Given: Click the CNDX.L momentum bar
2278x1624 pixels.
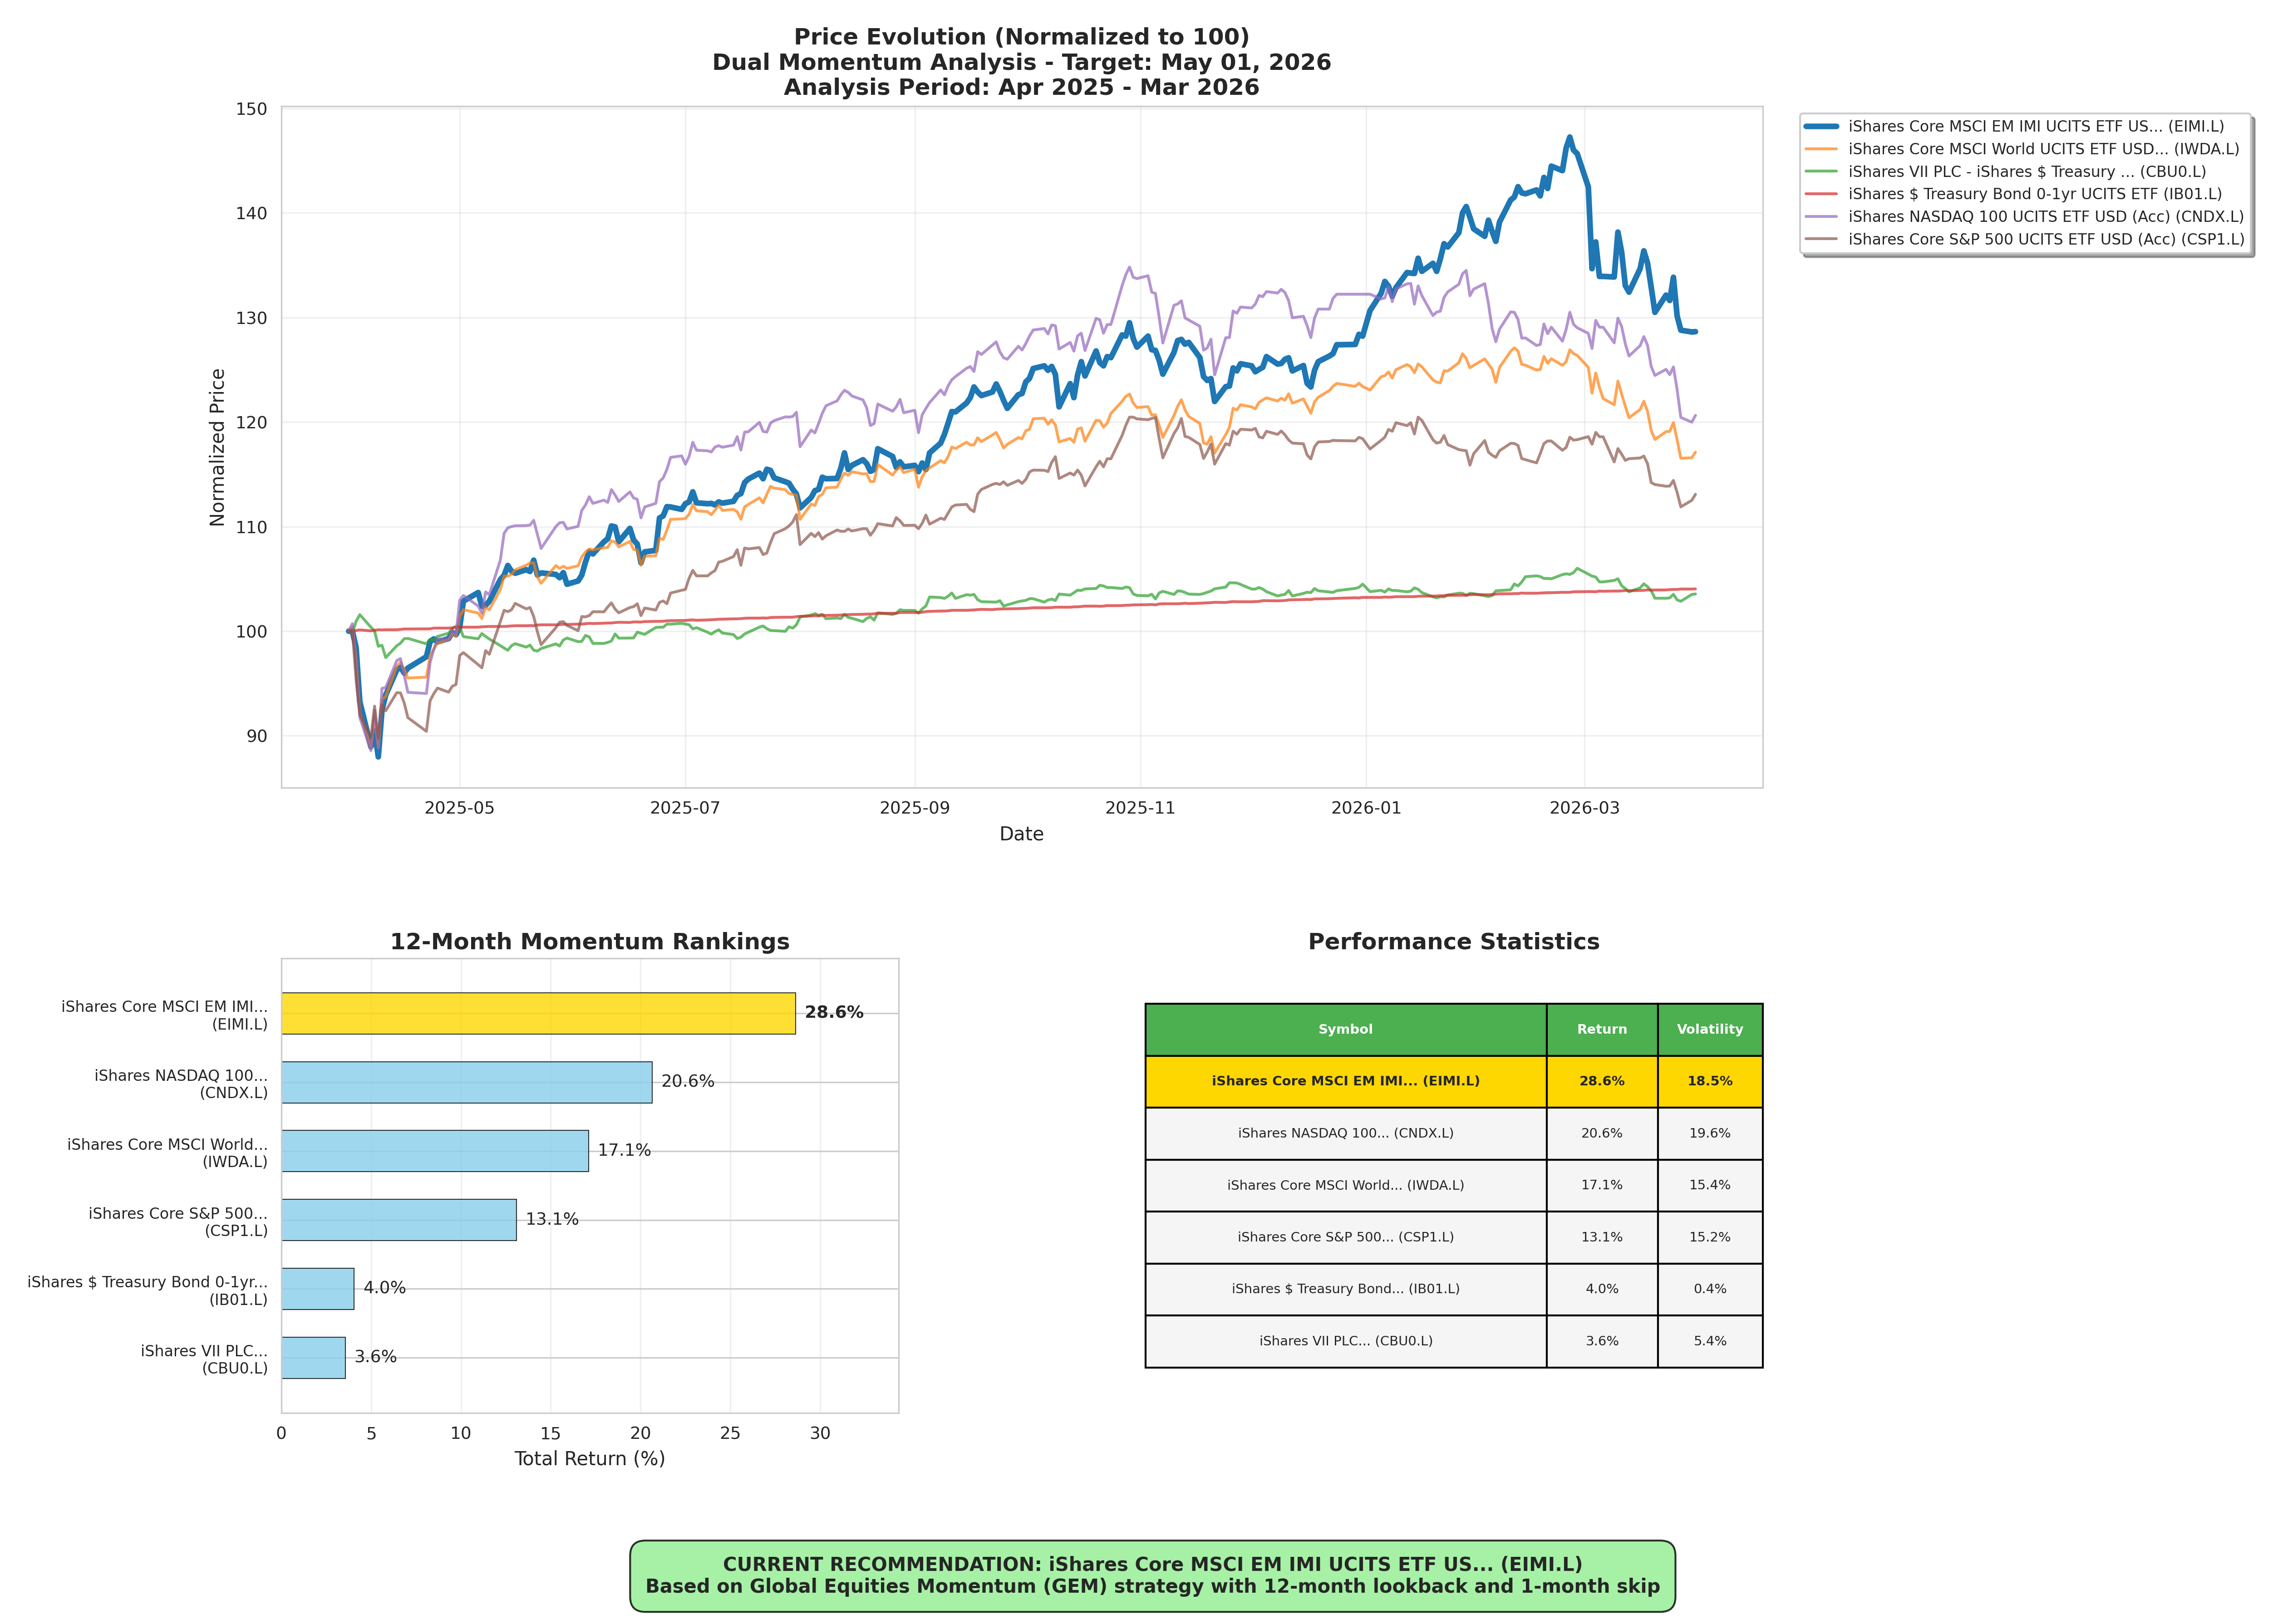Looking at the screenshot, I should tap(467, 1082).
